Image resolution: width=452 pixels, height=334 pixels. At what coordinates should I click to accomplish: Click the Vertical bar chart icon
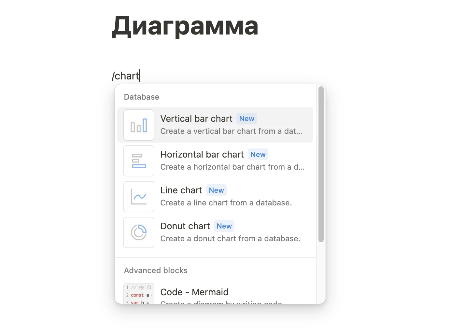pyautogui.click(x=139, y=125)
